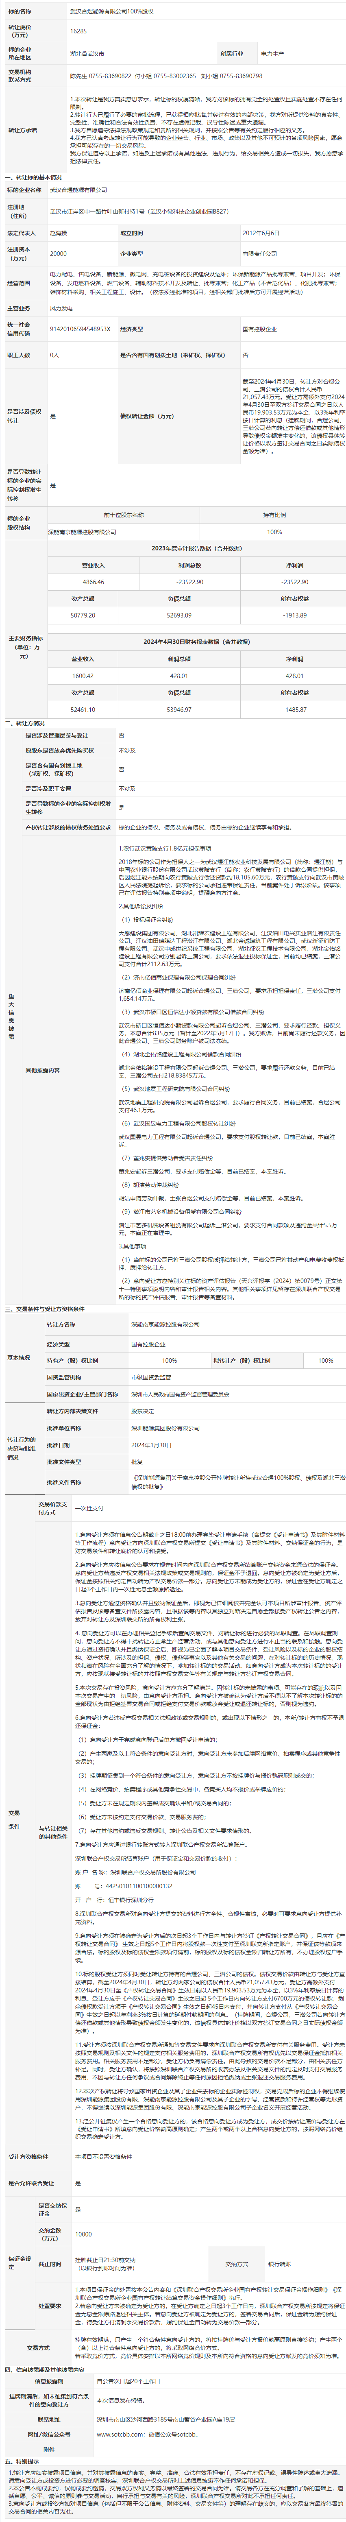
Task: Click the economic type 国有控股企业 in section one
Action: (x=259, y=330)
